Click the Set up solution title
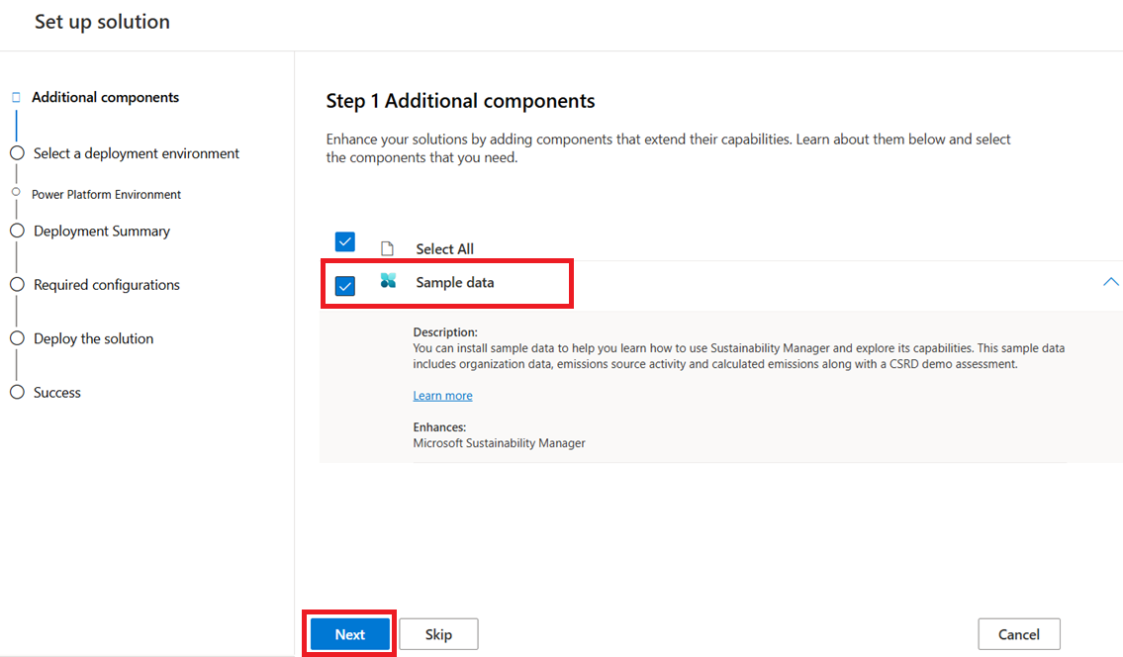Viewport: 1123px width, 657px height. pos(103,22)
